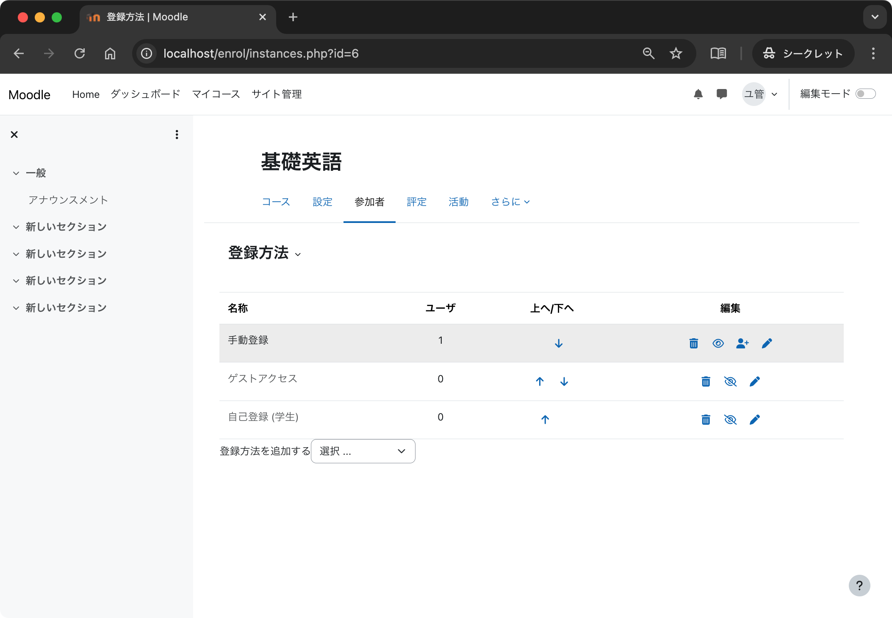The image size is (892, 618).
Task: Delete the 手動登録 enrollment method
Action: point(693,343)
